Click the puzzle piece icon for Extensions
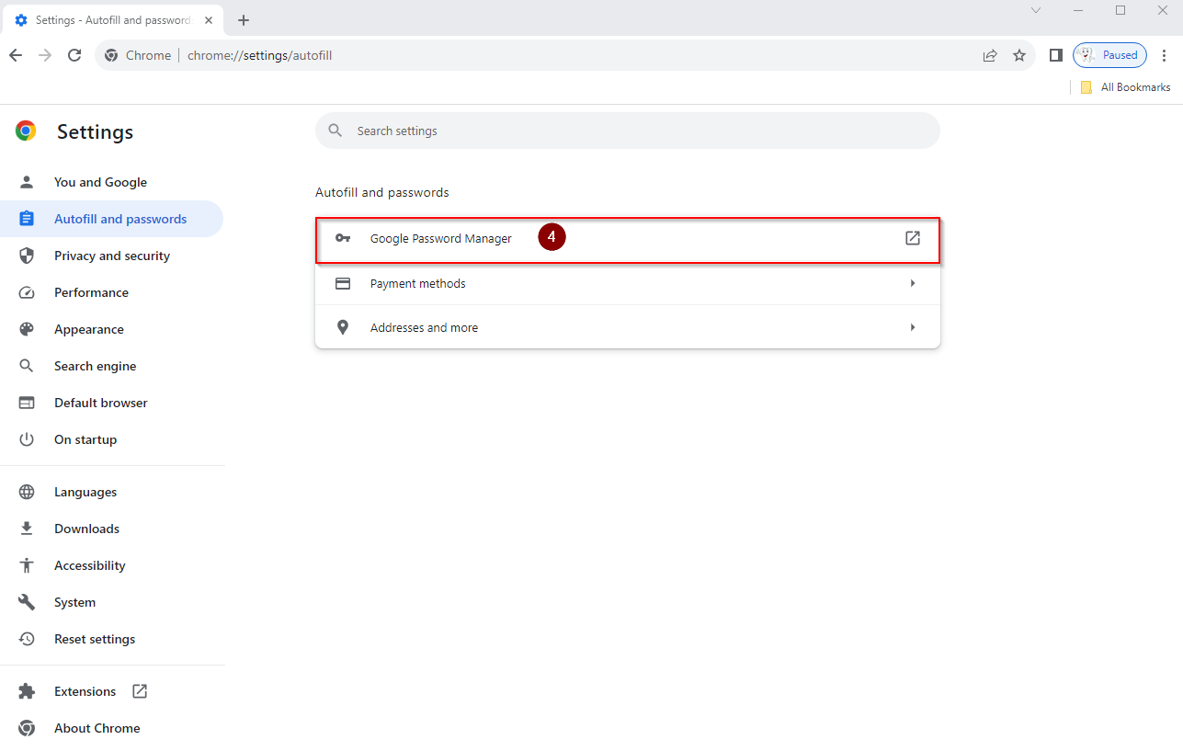The image size is (1183, 751). (x=27, y=691)
